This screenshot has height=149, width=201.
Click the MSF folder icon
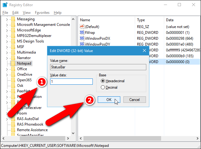point(13,47)
